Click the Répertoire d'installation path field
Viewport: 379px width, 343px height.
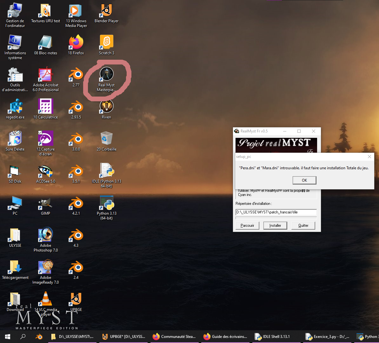[x=276, y=212]
